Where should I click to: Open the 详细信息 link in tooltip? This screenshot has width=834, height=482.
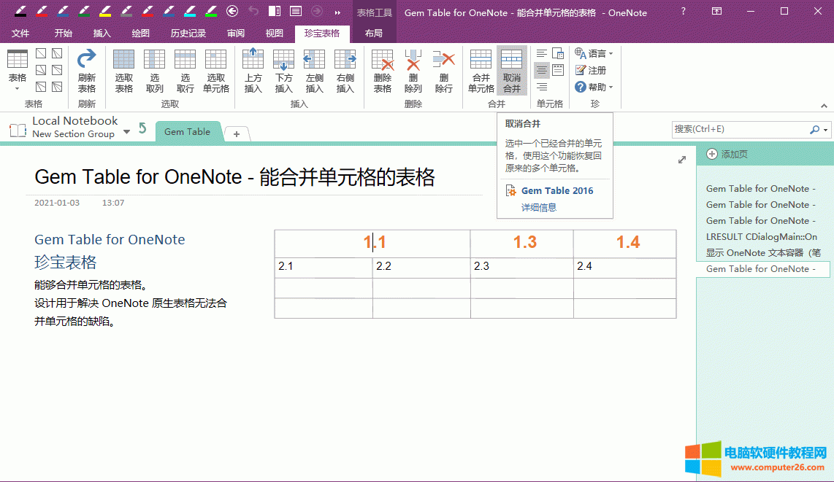tap(538, 207)
